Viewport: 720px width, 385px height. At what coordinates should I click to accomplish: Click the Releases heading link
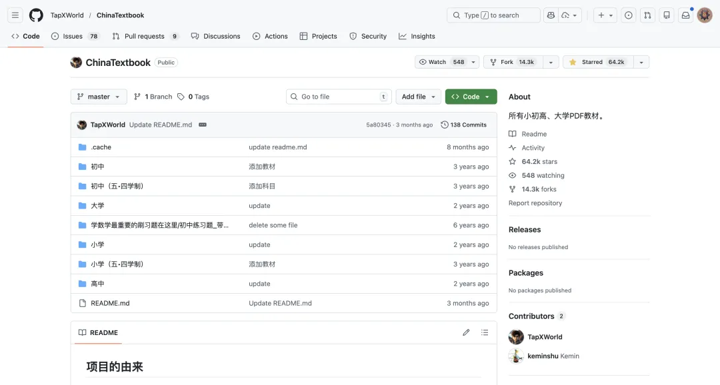pos(525,230)
